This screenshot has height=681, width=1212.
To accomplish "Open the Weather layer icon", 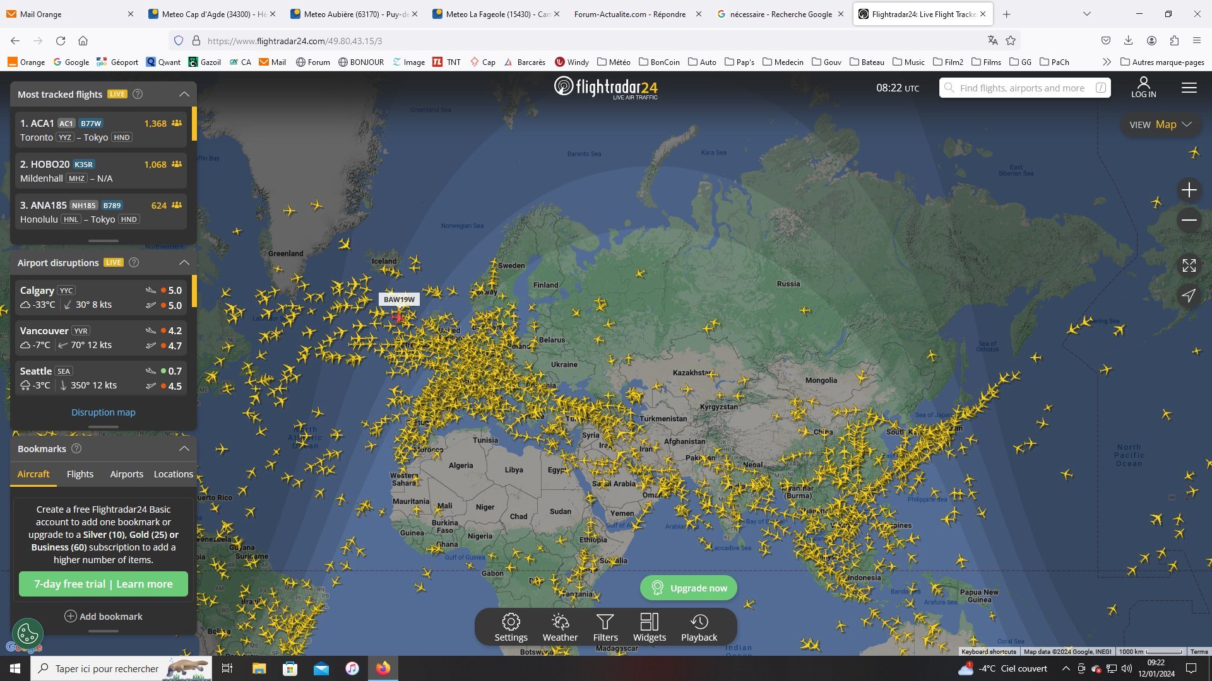I will coord(560,627).
